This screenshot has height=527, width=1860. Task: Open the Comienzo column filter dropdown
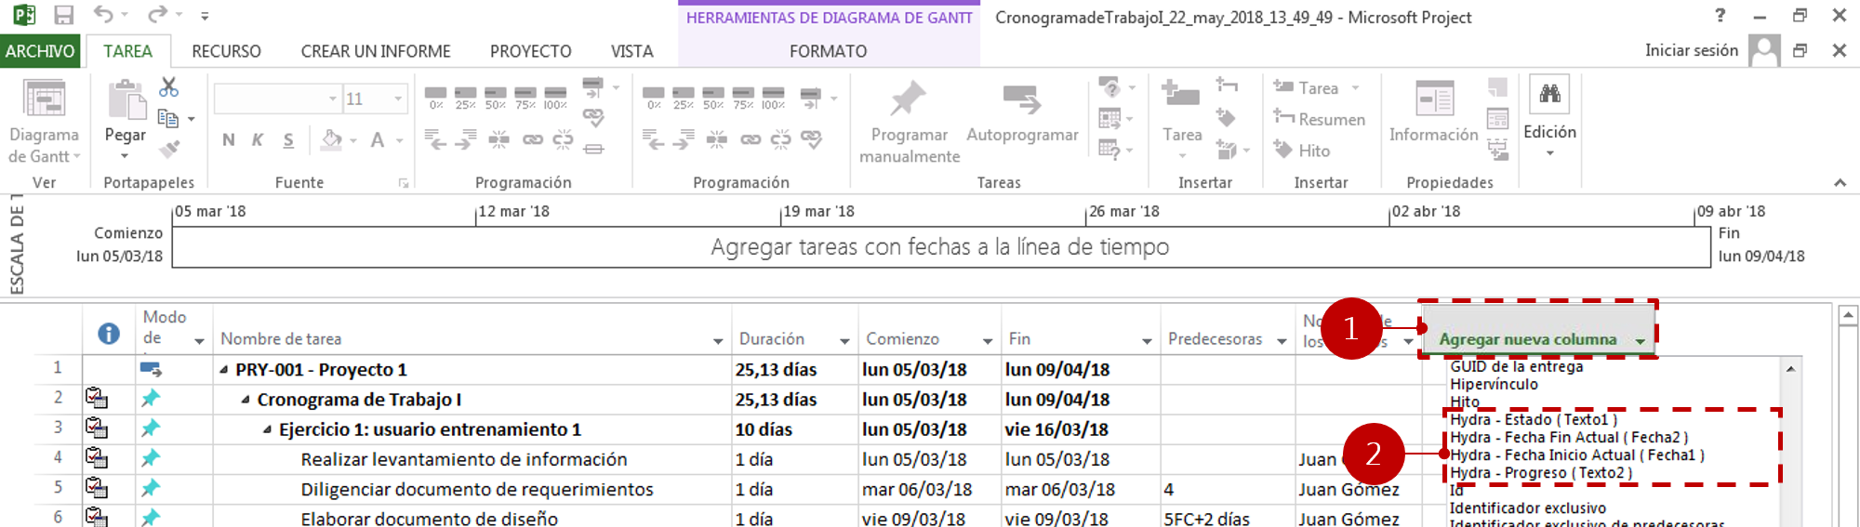[988, 341]
